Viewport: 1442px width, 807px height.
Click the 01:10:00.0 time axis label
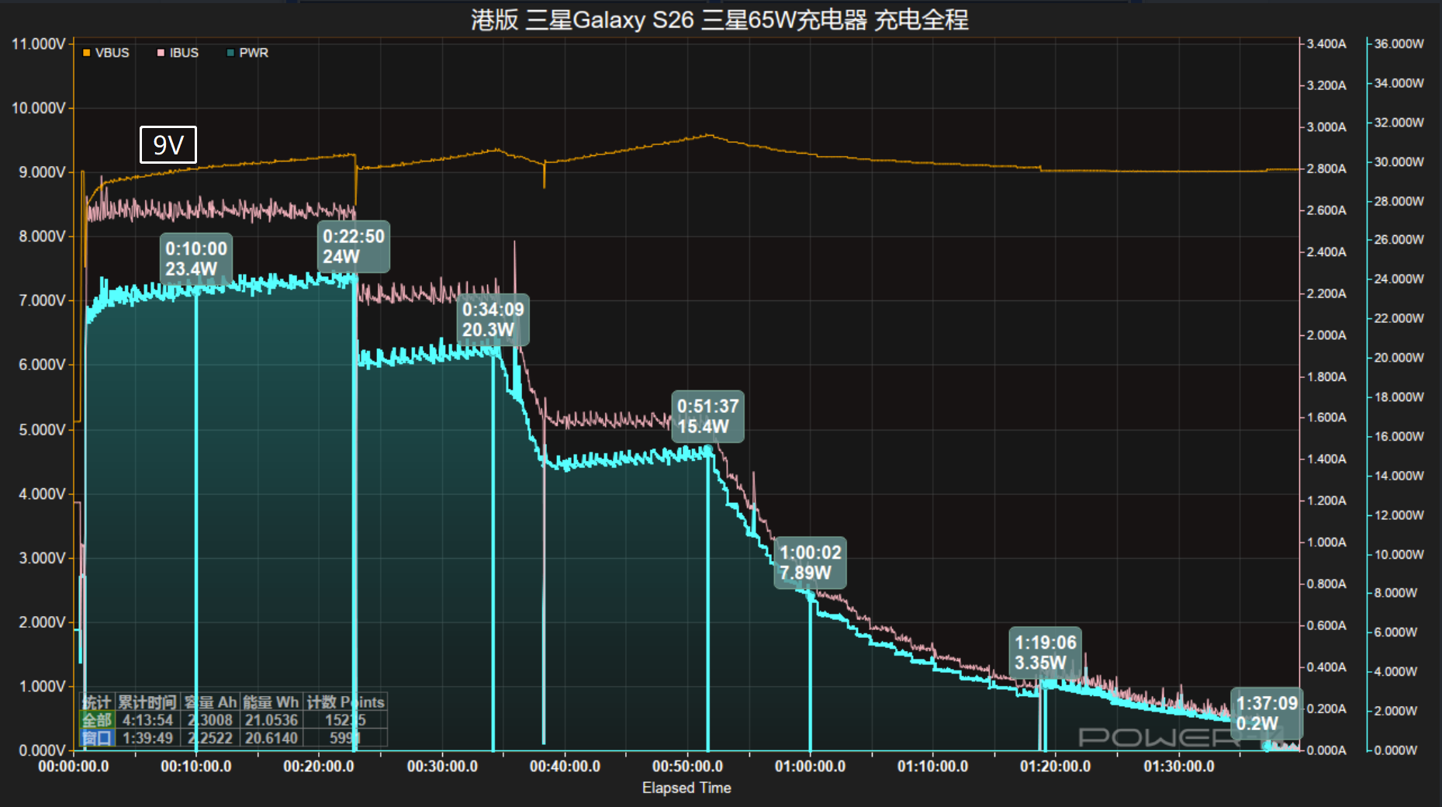pos(932,767)
